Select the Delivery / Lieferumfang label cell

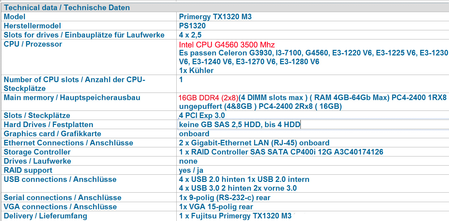pyautogui.click(x=45, y=216)
